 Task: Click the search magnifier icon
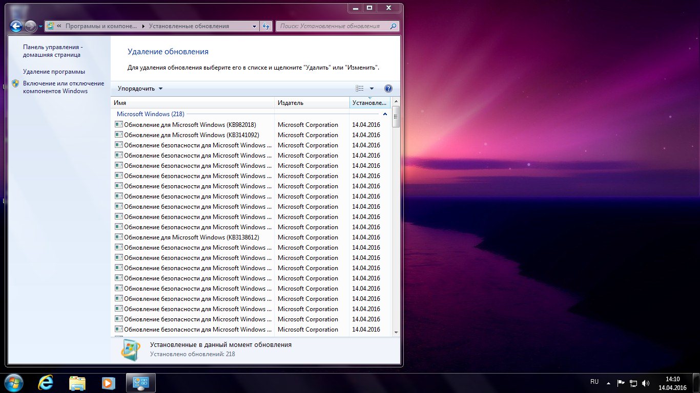pos(394,26)
